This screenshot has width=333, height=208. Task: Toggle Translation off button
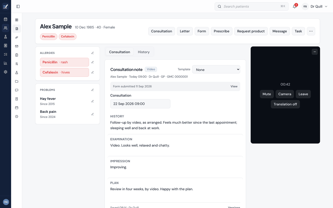click(x=285, y=104)
